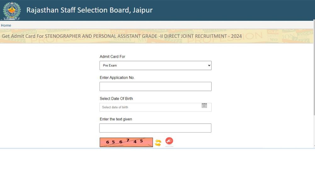
Task: Click the scroll-down arrow of the page scrollbar
Action: coord(314,146)
